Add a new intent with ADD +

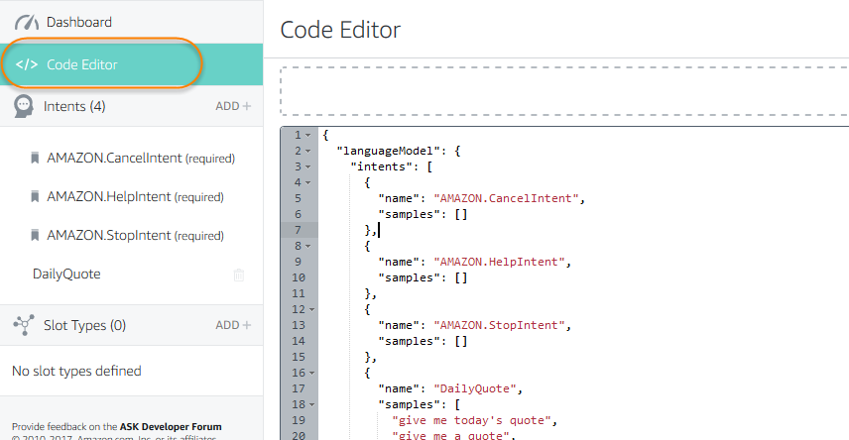point(233,106)
